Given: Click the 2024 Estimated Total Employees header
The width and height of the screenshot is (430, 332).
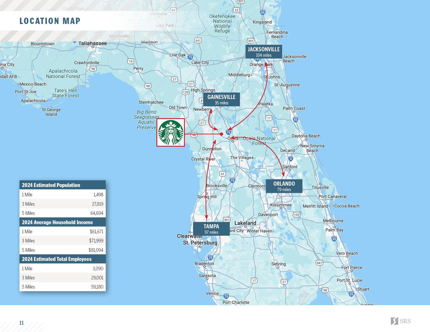Looking at the screenshot, I should pyautogui.click(x=62, y=259).
